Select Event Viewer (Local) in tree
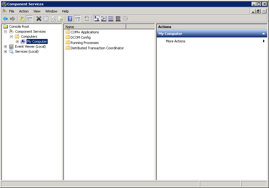The image size is (269, 188). click(30, 46)
